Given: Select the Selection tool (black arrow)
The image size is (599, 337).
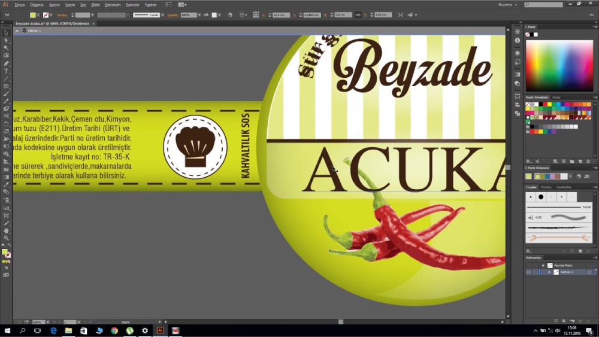Looking at the screenshot, I should (x=6, y=33).
